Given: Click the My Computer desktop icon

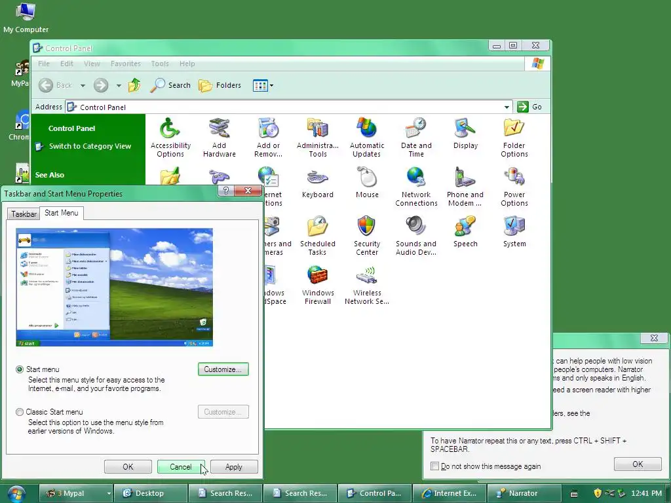Looking at the screenshot, I should pyautogui.click(x=26, y=17).
